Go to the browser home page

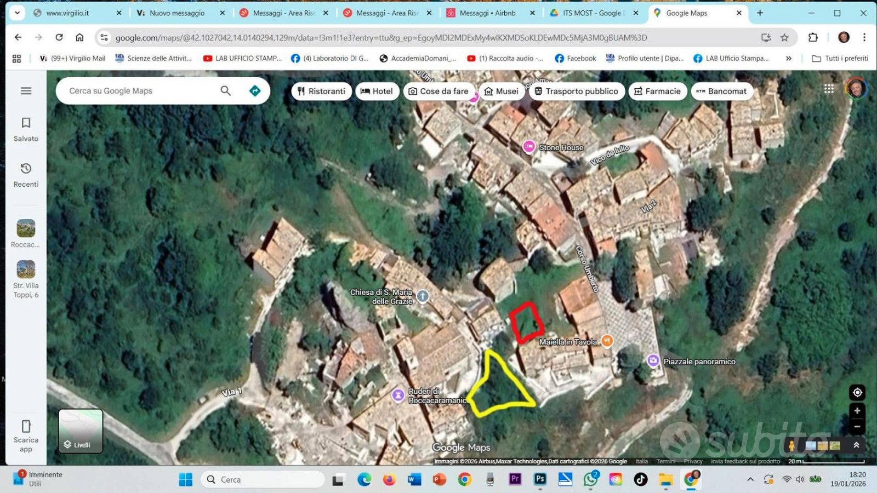(79, 37)
